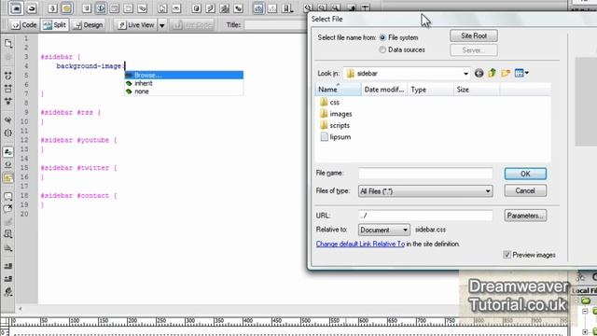Click the Expand All icon in coding toolbar

[8, 101]
